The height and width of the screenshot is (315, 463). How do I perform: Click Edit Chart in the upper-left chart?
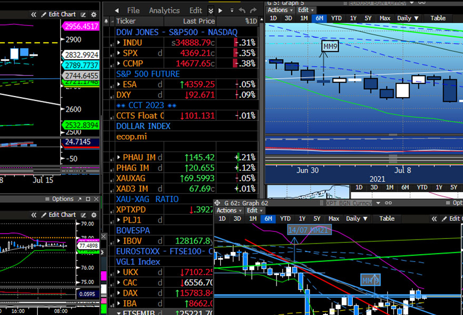(58, 15)
